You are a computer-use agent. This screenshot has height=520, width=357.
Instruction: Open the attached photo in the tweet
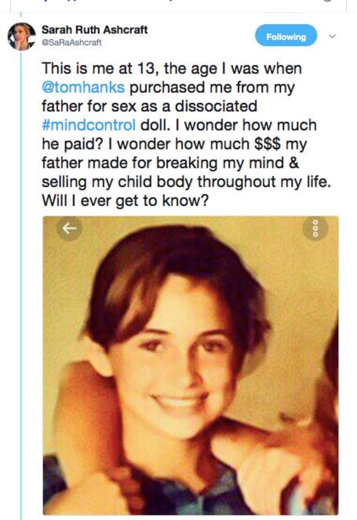190,364
